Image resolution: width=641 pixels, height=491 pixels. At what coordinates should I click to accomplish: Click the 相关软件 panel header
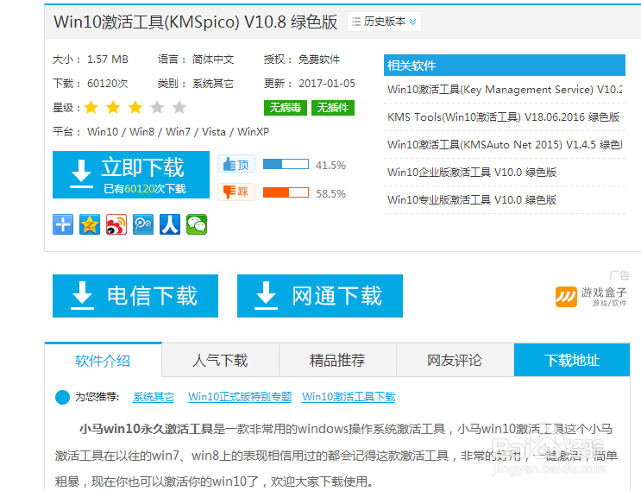click(505, 66)
